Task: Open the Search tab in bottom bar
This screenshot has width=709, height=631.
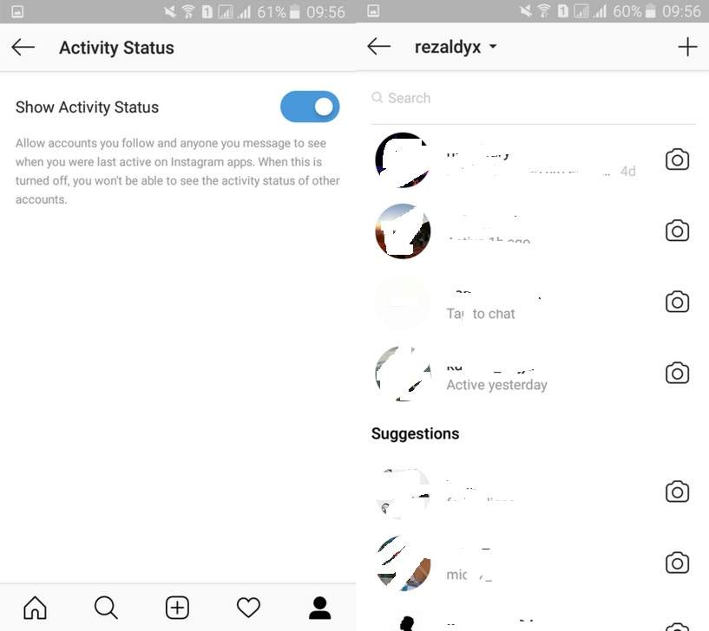Action: pos(106,608)
